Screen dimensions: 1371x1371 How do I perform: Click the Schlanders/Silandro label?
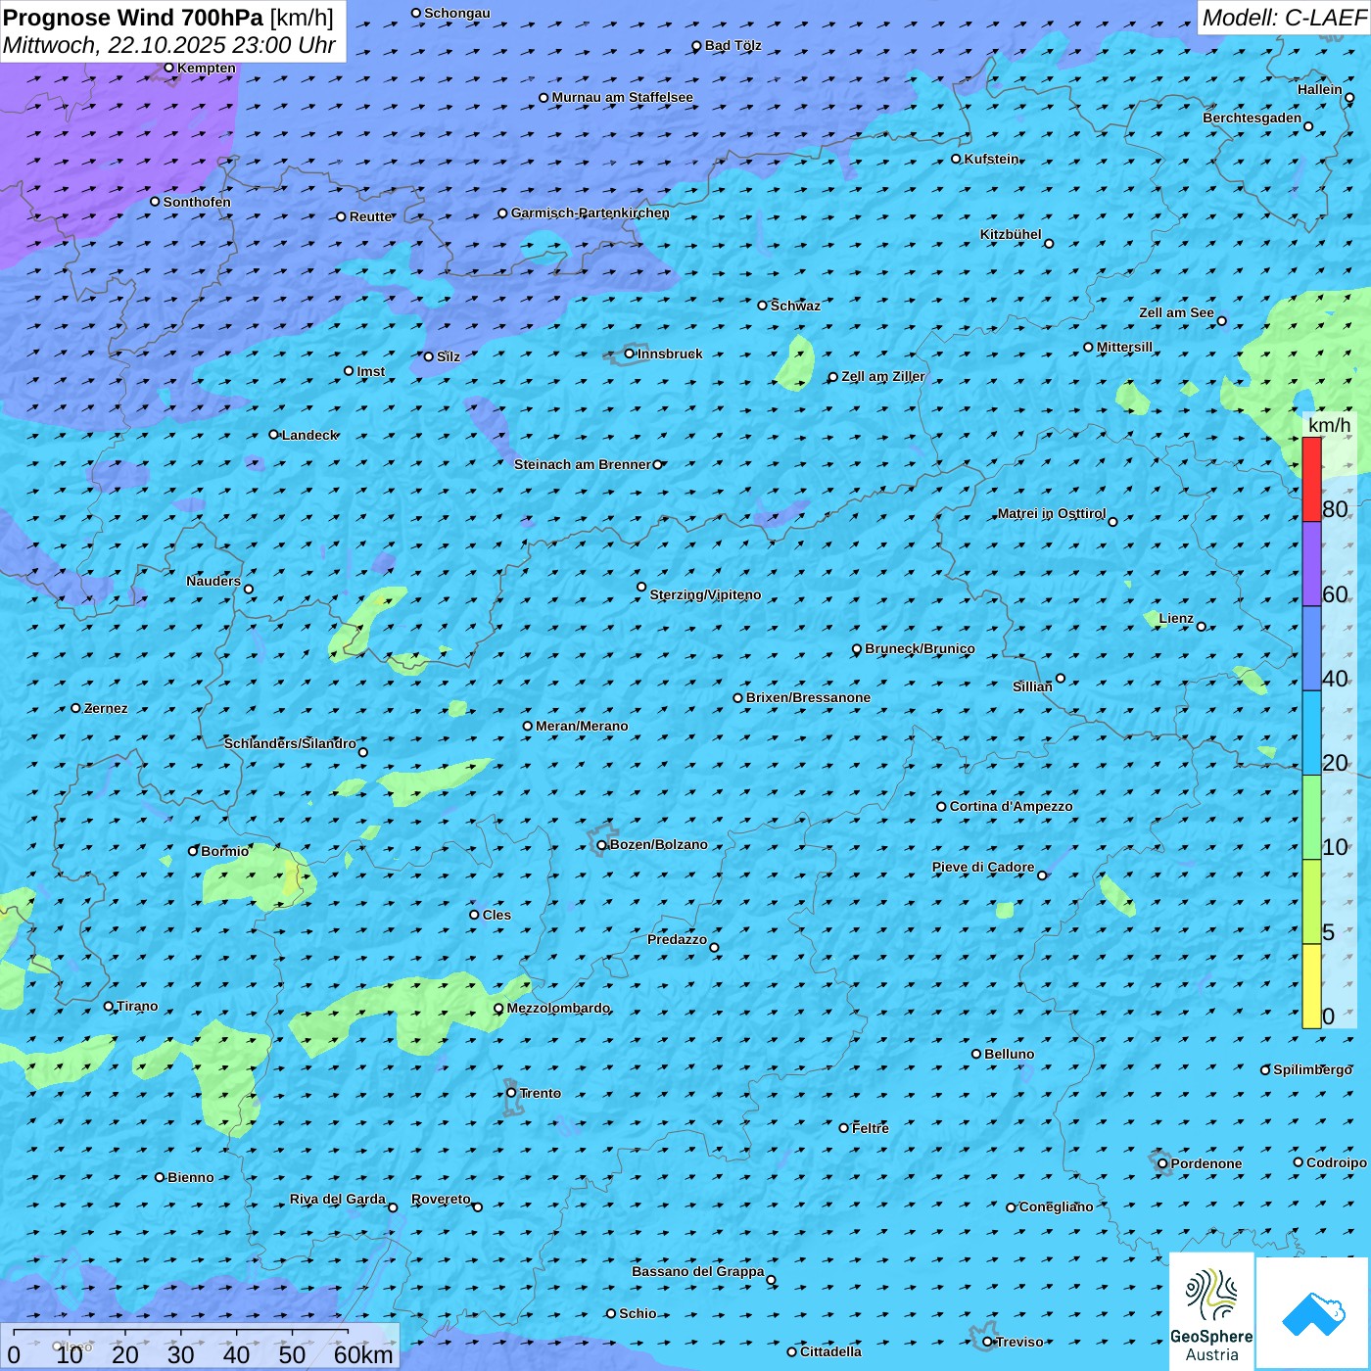pyautogui.click(x=290, y=743)
